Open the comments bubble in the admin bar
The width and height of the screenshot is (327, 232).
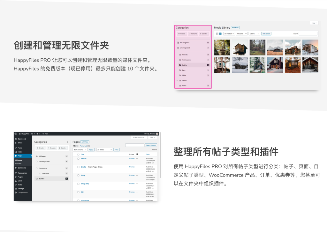pyautogui.click(x=38, y=134)
